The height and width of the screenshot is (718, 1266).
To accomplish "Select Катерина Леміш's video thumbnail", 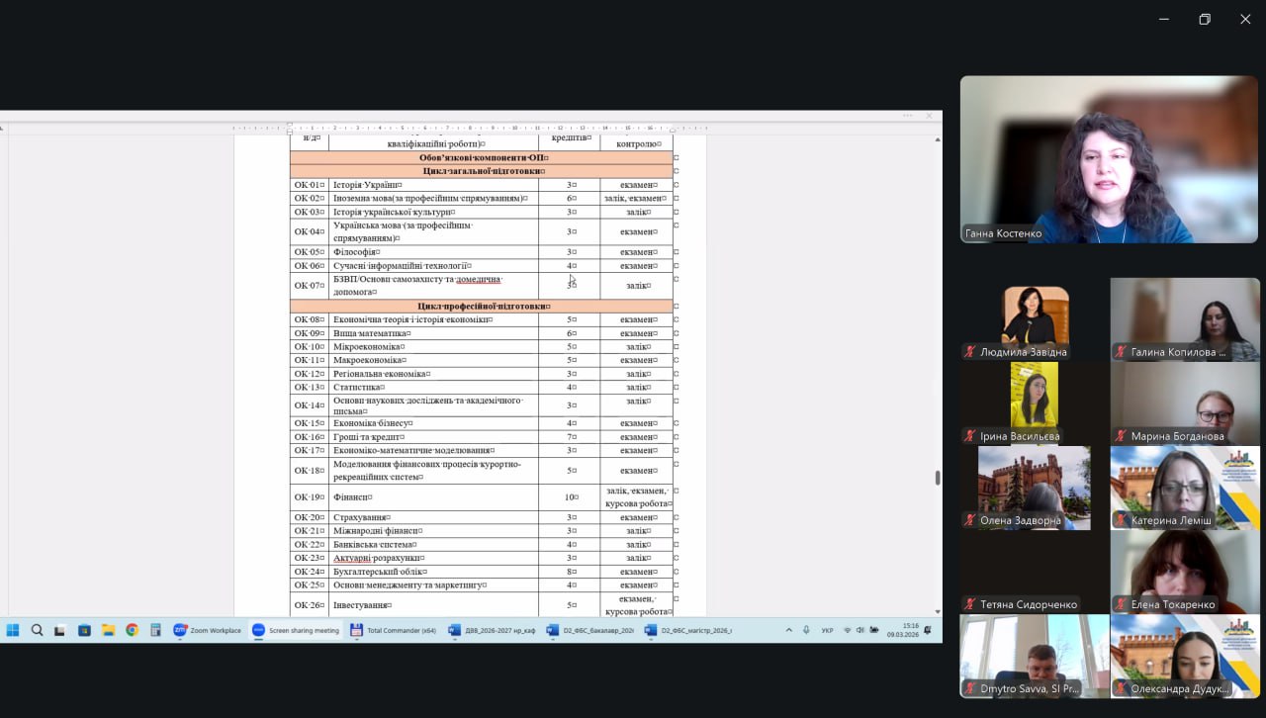I will (x=1184, y=488).
